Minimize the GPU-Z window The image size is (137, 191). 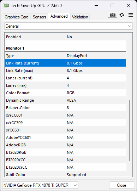click(96, 5)
